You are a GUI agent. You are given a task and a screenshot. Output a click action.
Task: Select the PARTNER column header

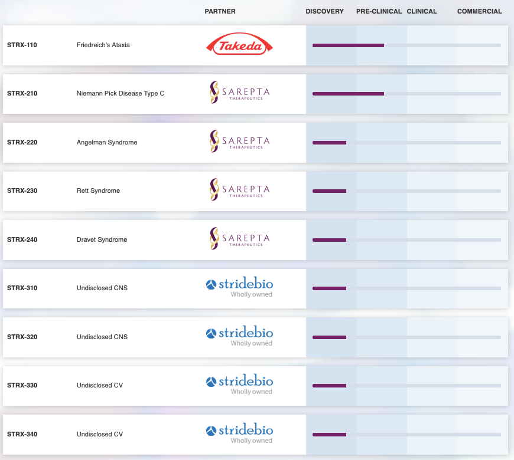click(220, 11)
